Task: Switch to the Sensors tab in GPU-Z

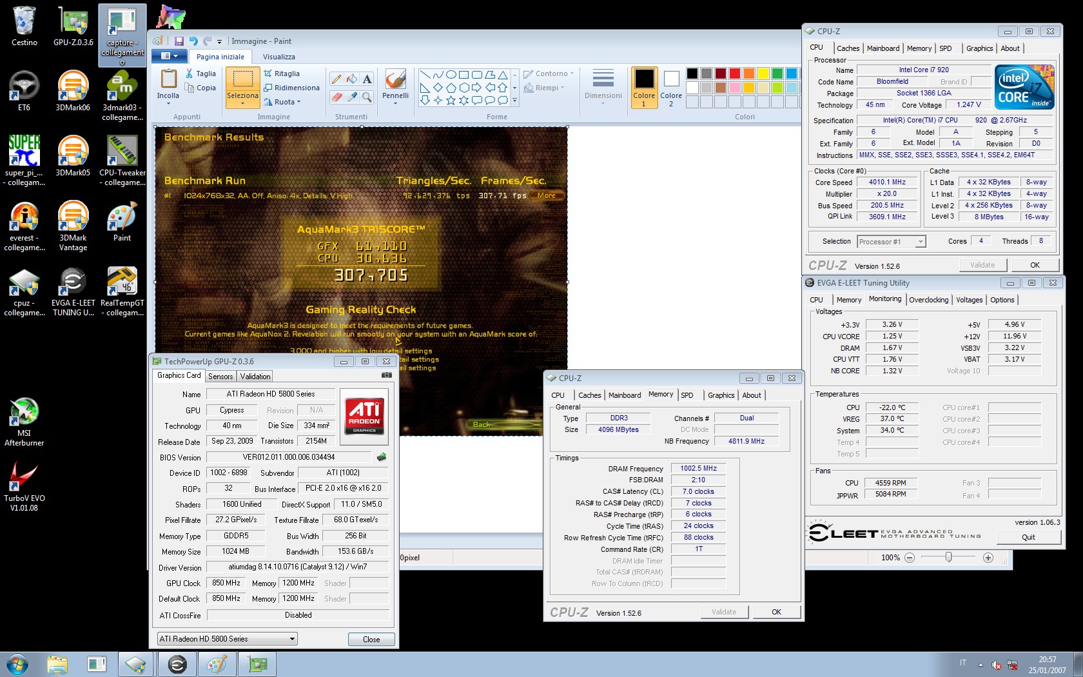Action: coord(220,377)
